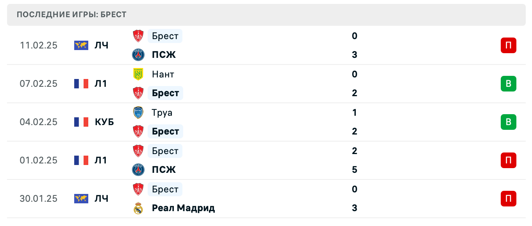
Task: Click PSG crest in 01.02.25 match
Action: pos(138,170)
